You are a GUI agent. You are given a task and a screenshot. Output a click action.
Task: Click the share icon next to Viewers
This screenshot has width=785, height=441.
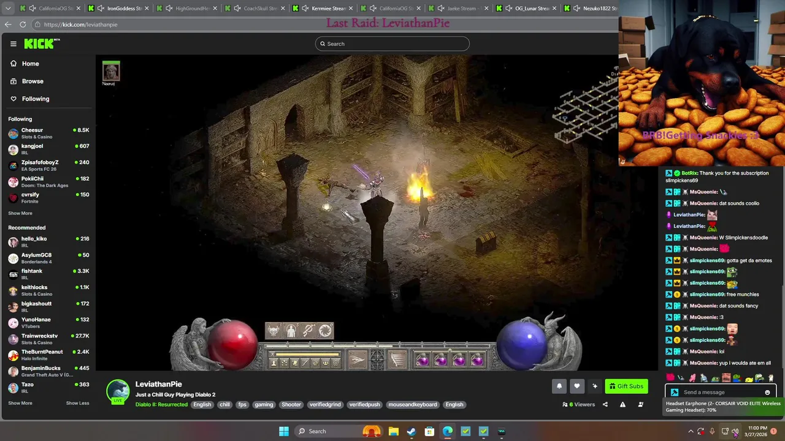[x=605, y=404]
